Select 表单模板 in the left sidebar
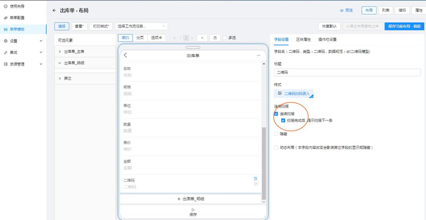The image size is (426, 220). (x=23, y=29)
